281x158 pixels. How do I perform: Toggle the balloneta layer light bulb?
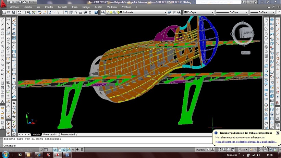click(x=107, y=12)
